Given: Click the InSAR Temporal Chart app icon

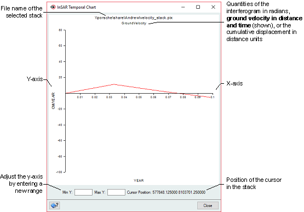Looking at the screenshot, I should coord(53,7).
